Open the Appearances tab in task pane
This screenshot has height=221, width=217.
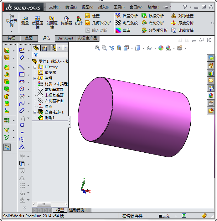pos(211,96)
